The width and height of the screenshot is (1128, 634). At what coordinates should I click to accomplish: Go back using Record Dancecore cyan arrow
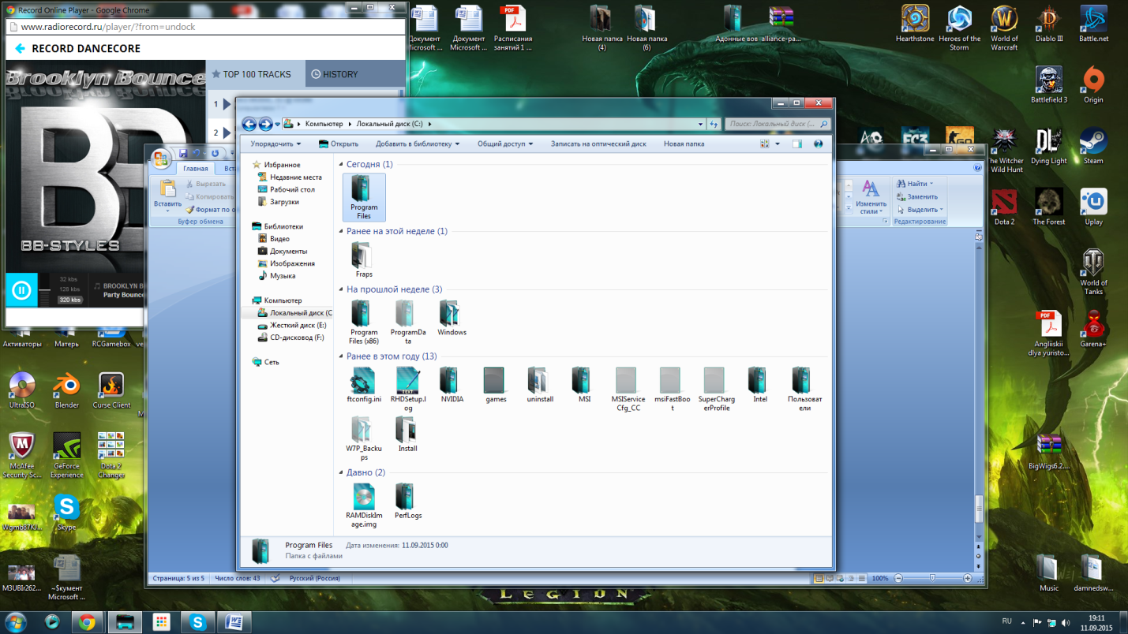[20, 48]
